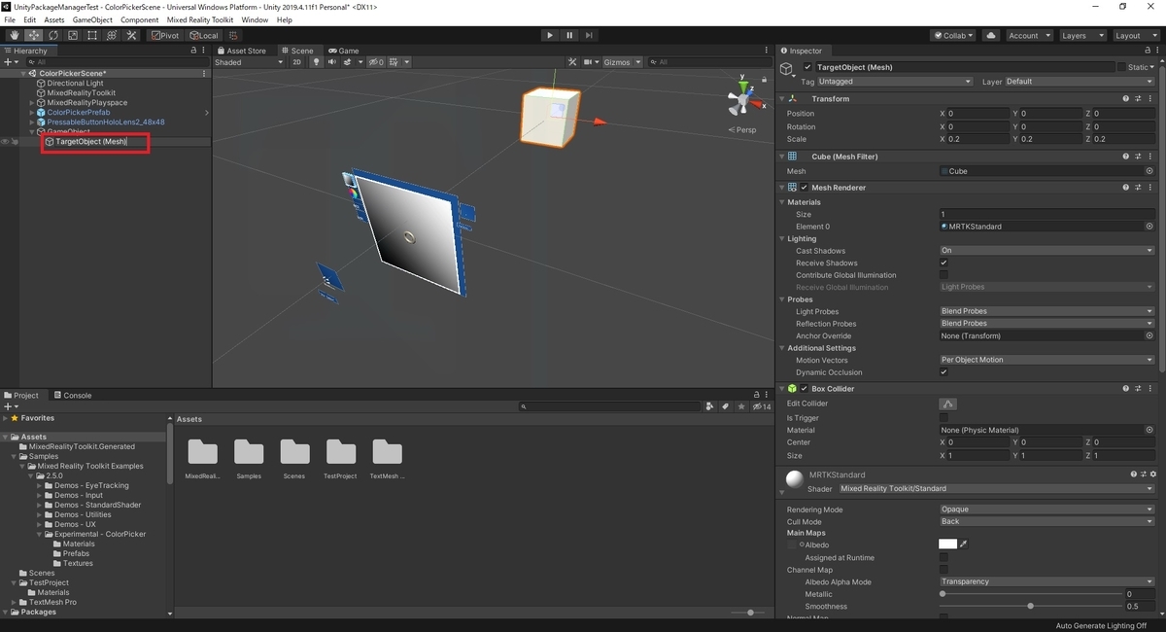Click the Step frame button
This screenshot has width=1166, height=632.
coord(590,36)
